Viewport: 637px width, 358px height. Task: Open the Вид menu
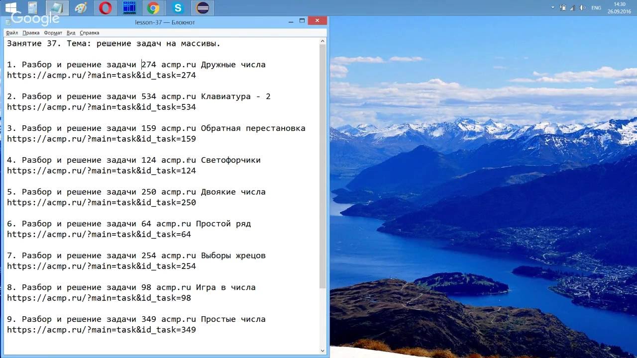[71, 33]
